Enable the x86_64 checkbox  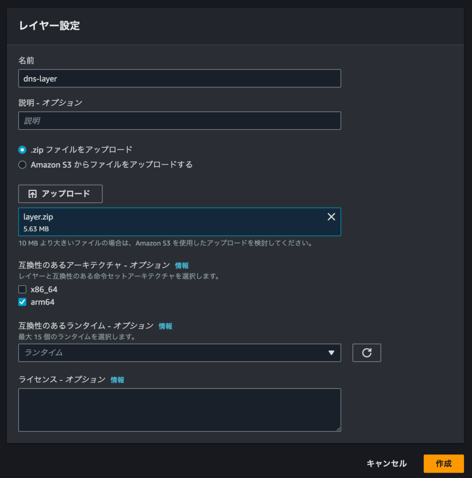(22, 289)
